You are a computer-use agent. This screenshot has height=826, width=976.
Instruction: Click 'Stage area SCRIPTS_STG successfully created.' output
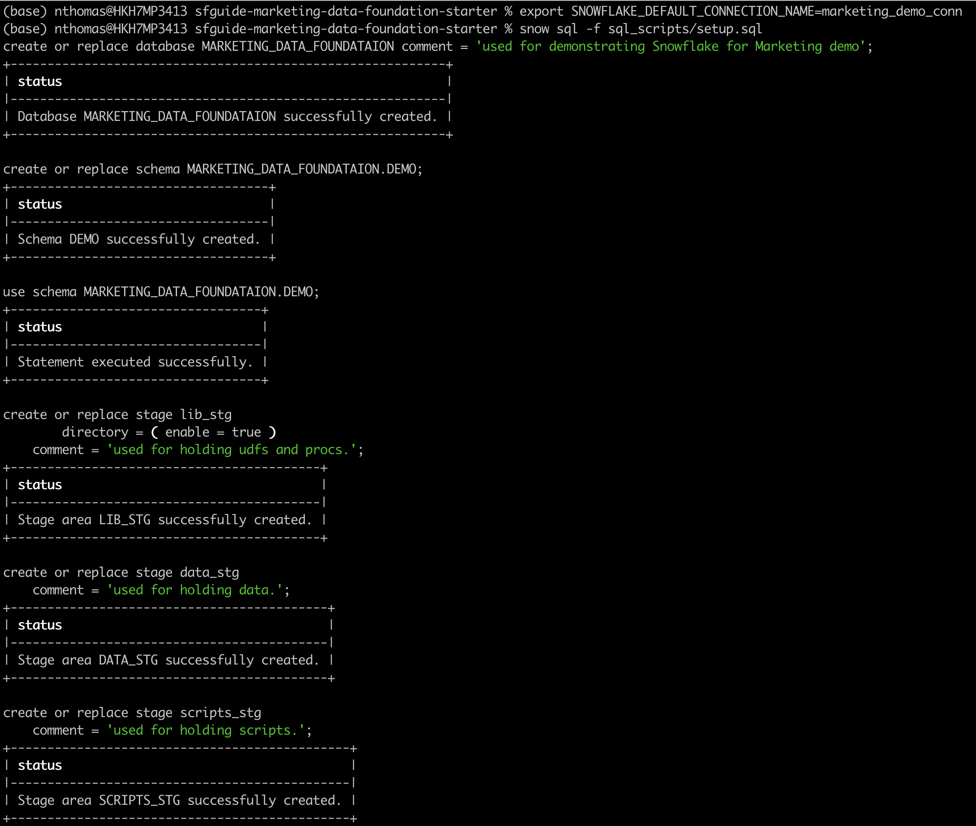click(179, 800)
